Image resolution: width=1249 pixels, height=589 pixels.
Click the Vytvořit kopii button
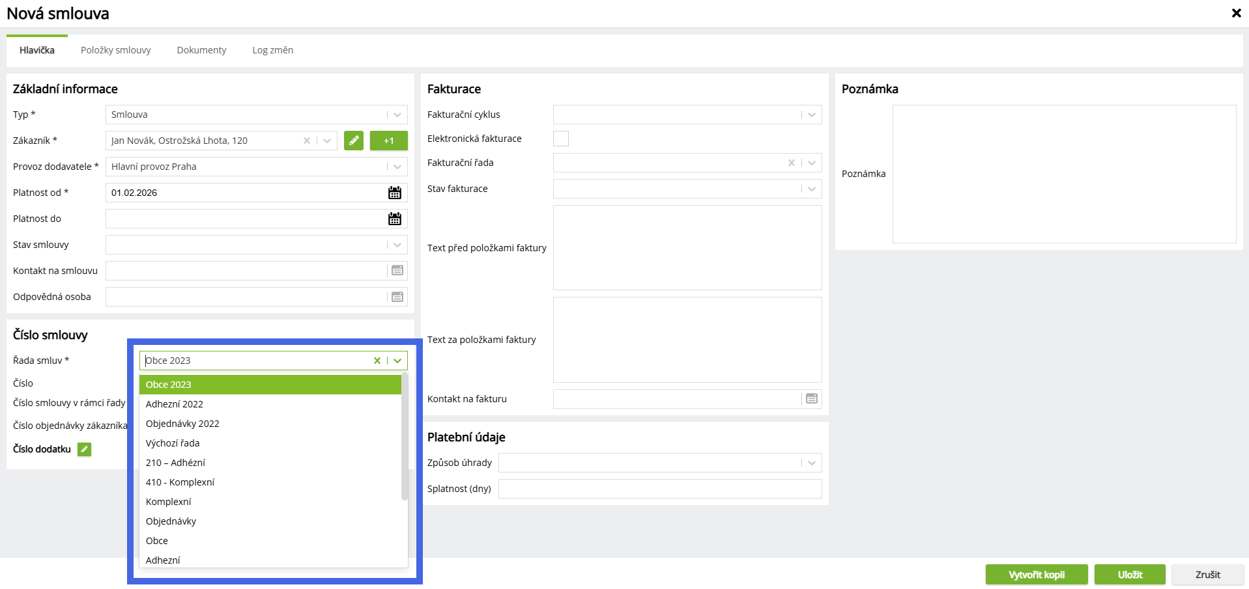tap(1037, 575)
